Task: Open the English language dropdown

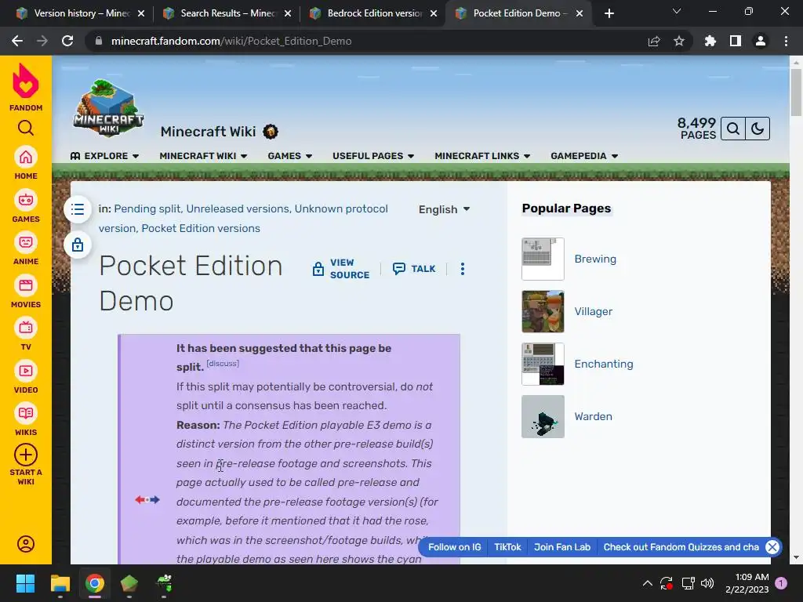Action: tap(444, 209)
